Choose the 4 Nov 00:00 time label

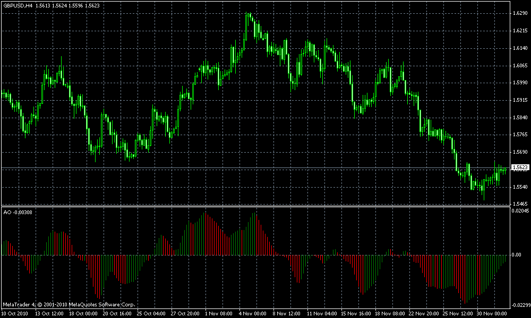pos(253,314)
